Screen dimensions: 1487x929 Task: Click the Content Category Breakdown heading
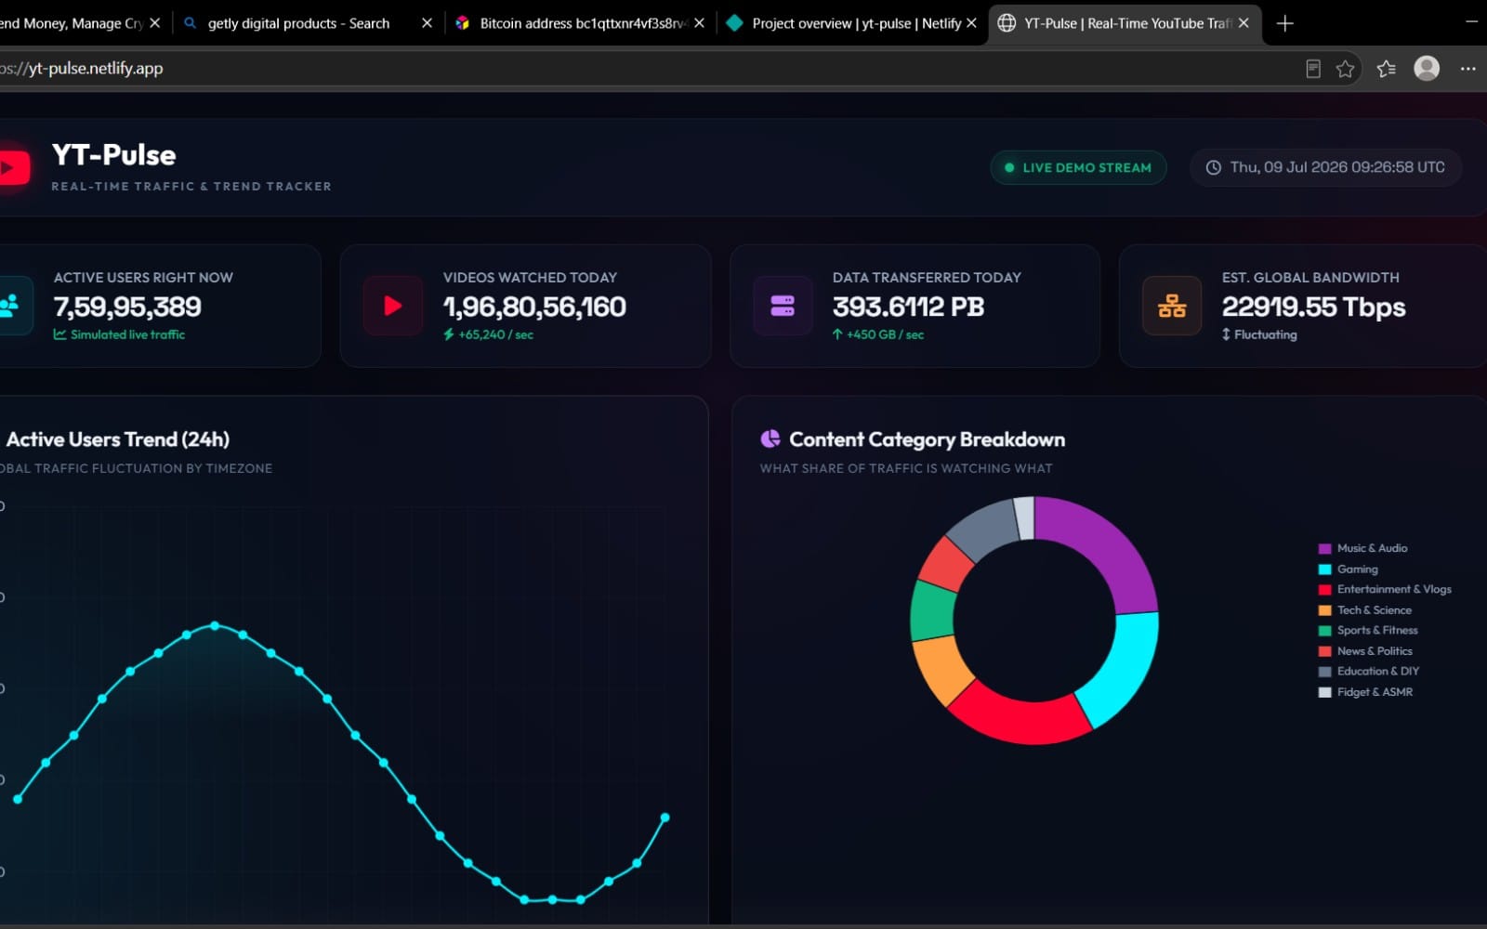[x=927, y=439]
